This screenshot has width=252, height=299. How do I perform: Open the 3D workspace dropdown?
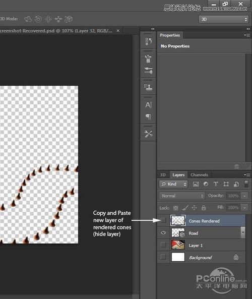223,19
